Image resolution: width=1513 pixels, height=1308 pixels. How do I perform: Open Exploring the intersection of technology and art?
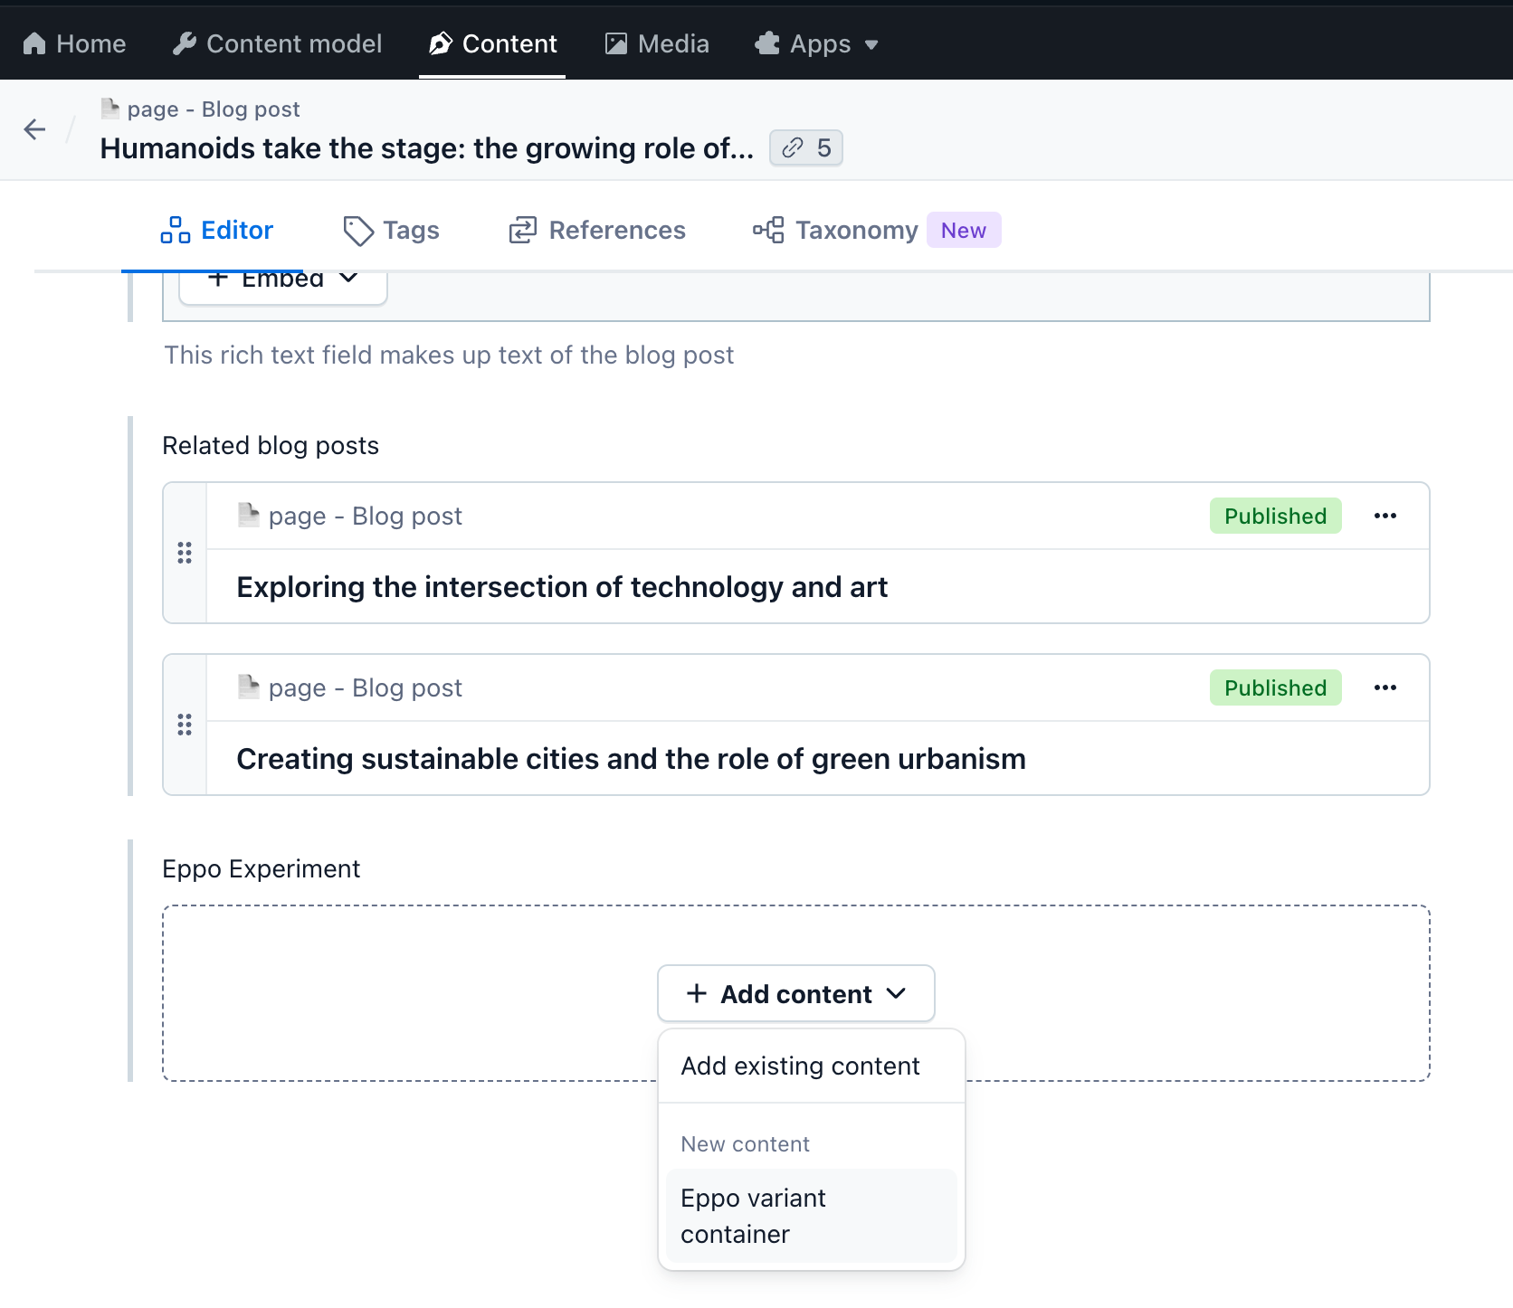point(562,587)
